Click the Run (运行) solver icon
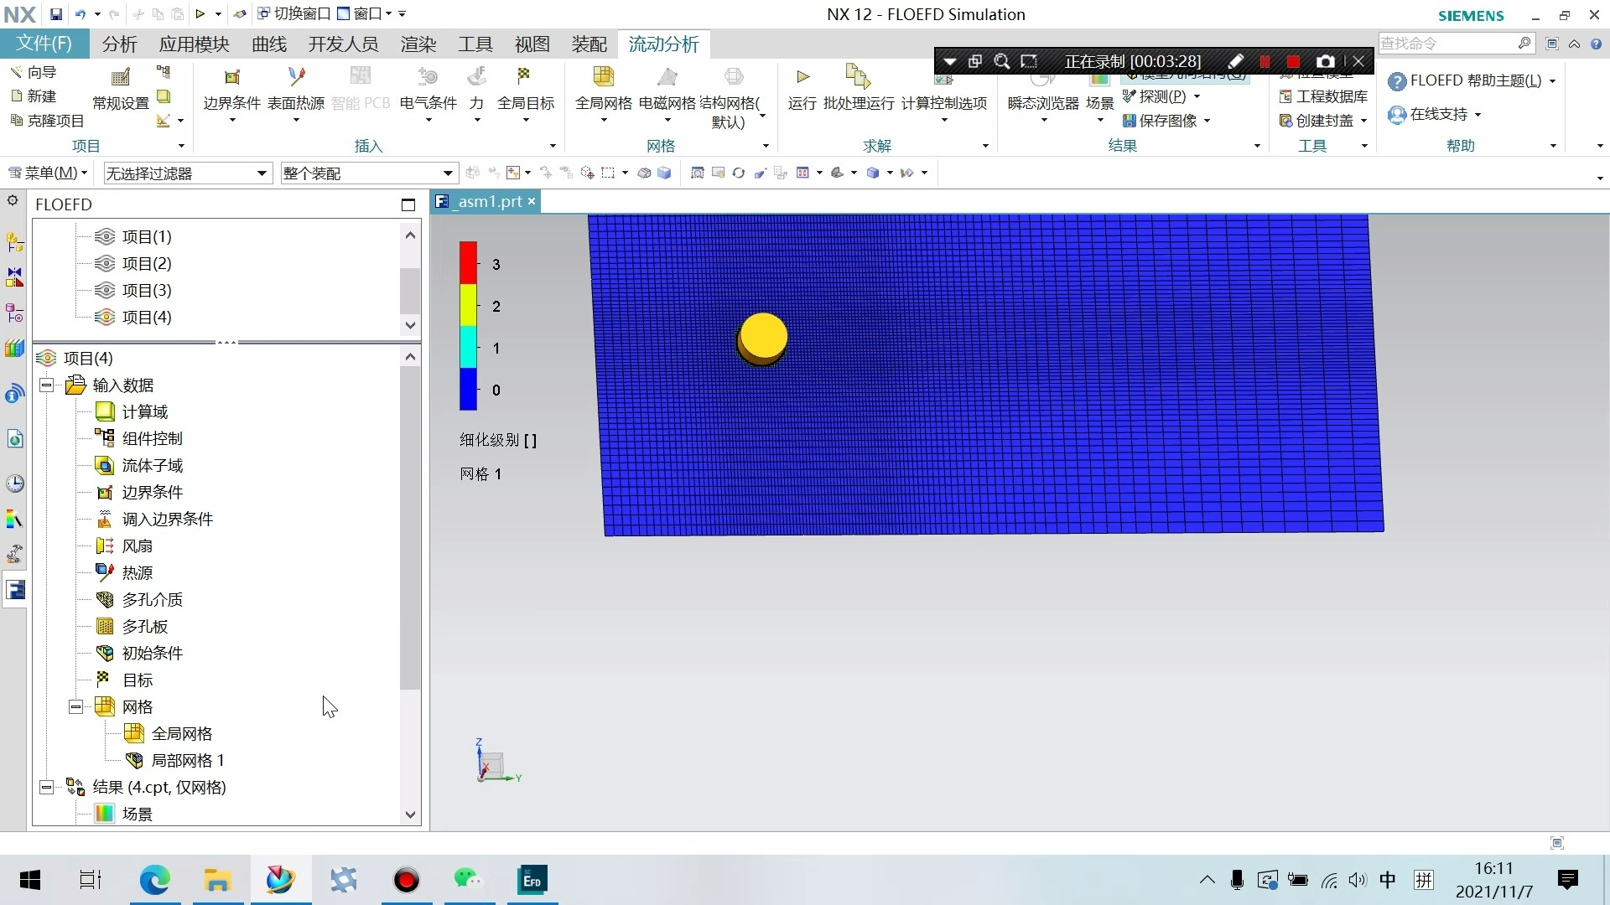1610x905 pixels. click(x=802, y=78)
